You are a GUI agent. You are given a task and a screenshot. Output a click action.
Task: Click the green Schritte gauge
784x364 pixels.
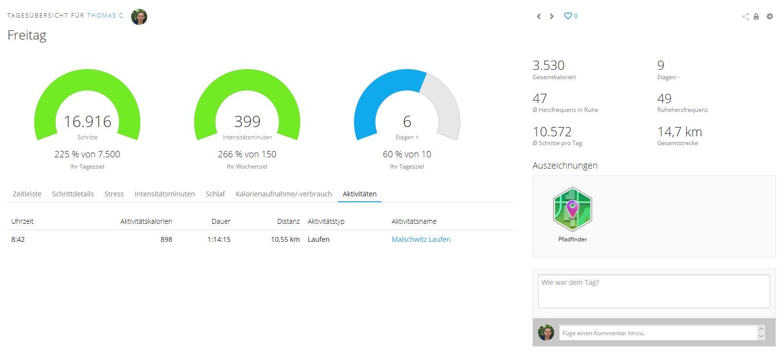tap(87, 93)
